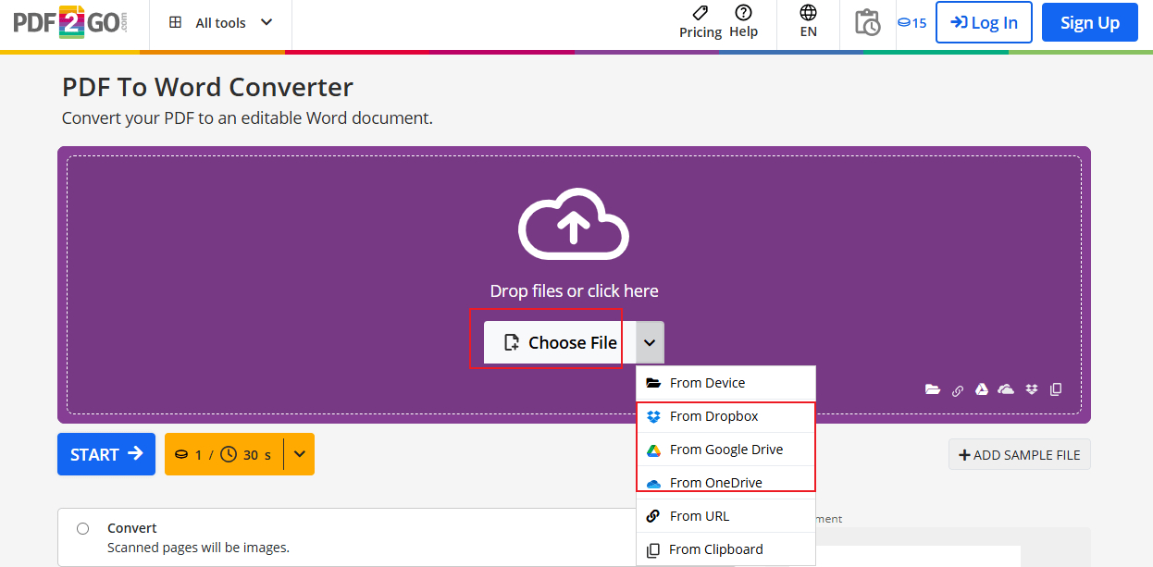Choose From Google Drive in the menu
The height and width of the screenshot is (567, 1153).
[726, 450]
